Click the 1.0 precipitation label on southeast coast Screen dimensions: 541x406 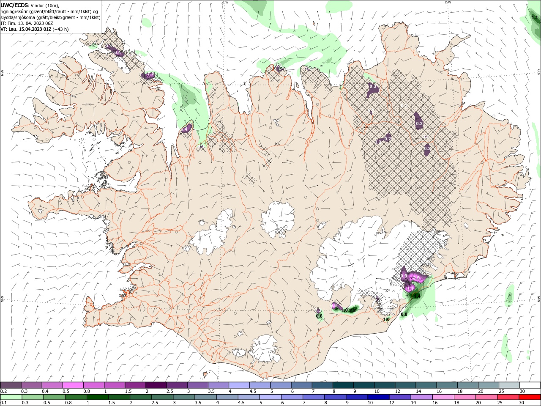pyautogui.click(x=386, y=319)
